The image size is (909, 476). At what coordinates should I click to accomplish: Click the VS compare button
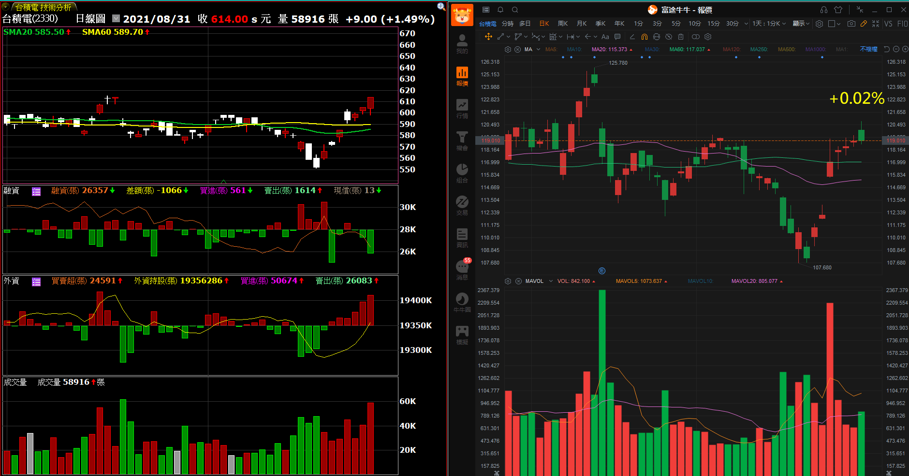[x=888, y=23]
